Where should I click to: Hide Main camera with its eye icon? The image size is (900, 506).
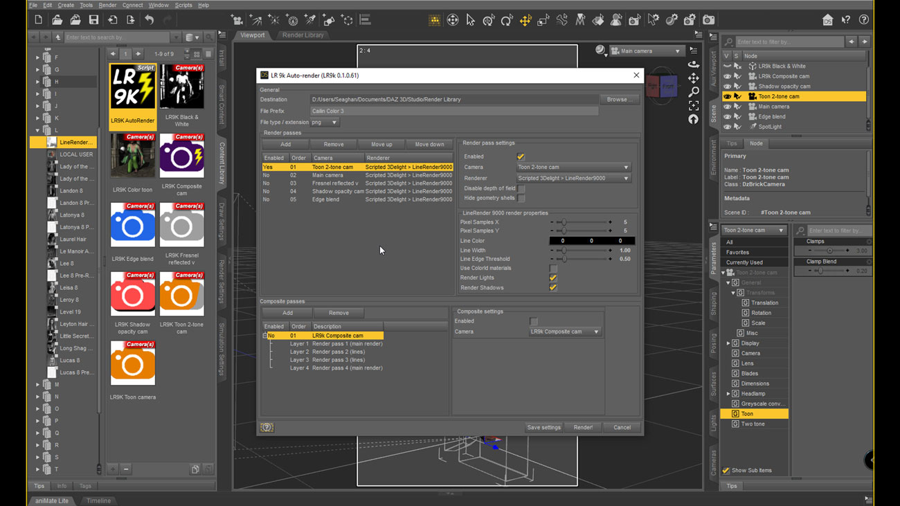click(727, 107)
